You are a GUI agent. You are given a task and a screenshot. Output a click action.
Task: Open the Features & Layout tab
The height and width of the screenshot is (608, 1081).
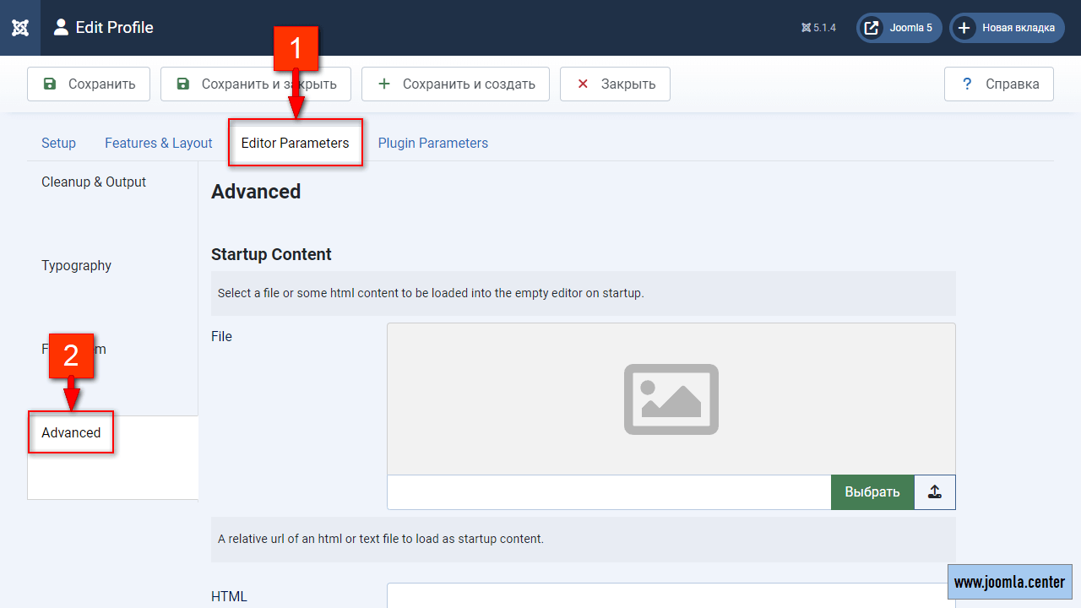tap(158, 144)
